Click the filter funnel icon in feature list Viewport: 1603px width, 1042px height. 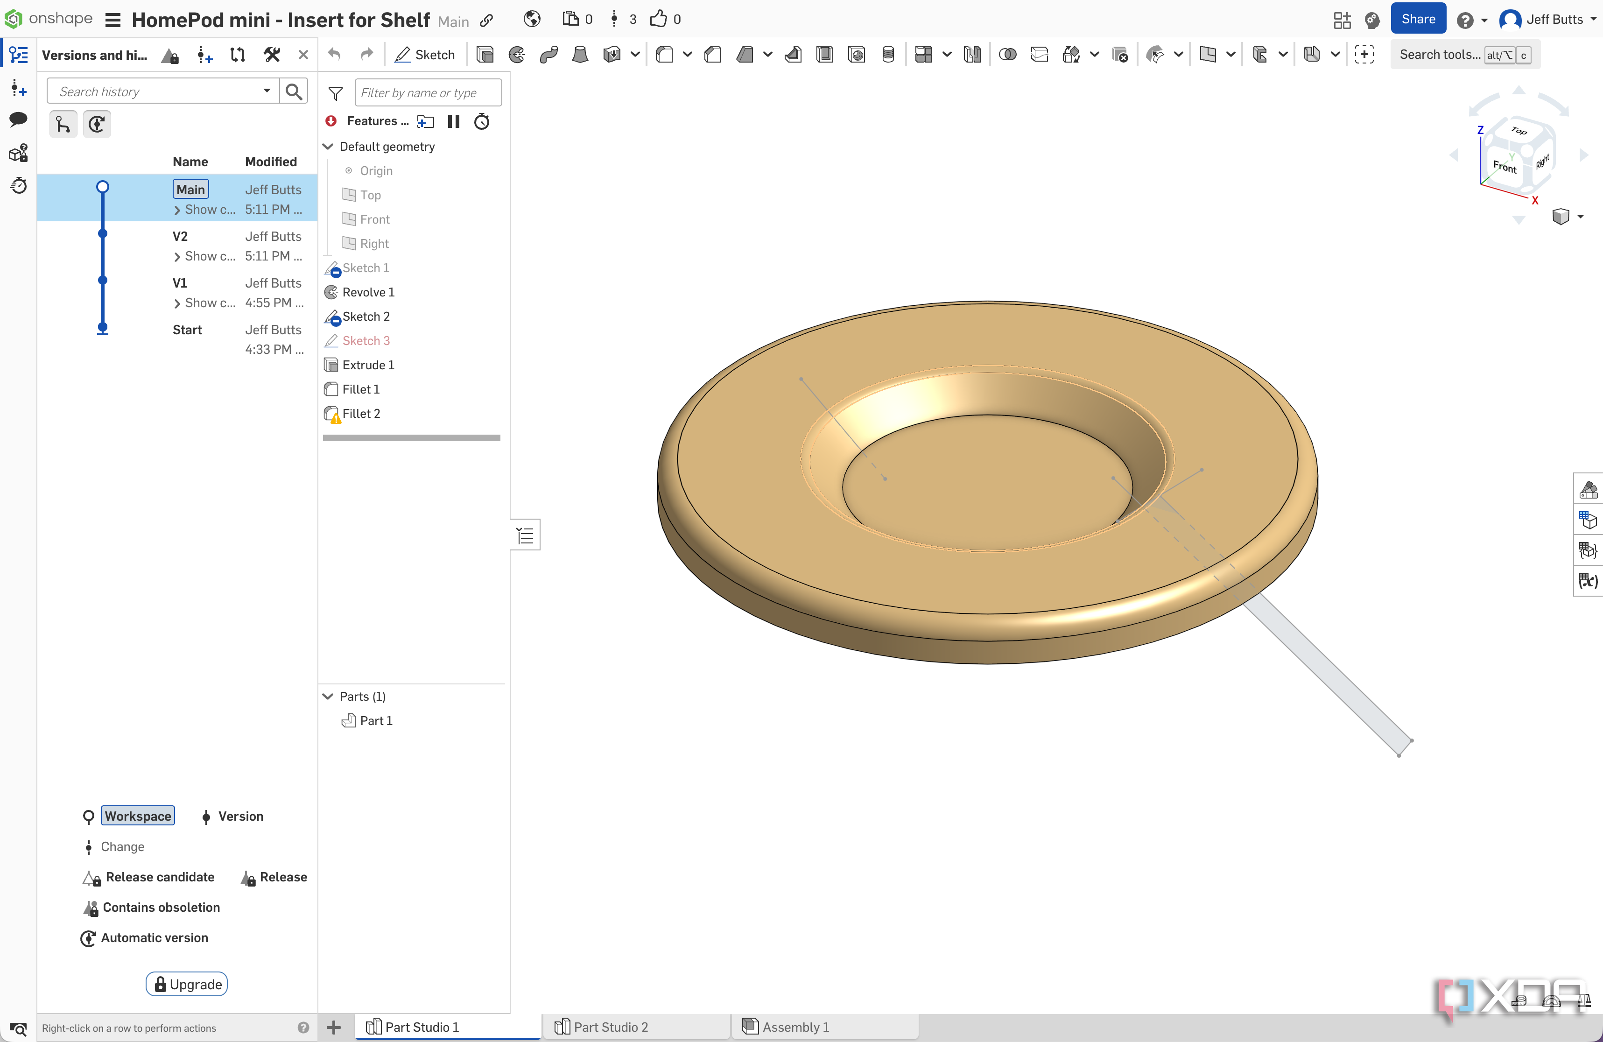point(335,93)
